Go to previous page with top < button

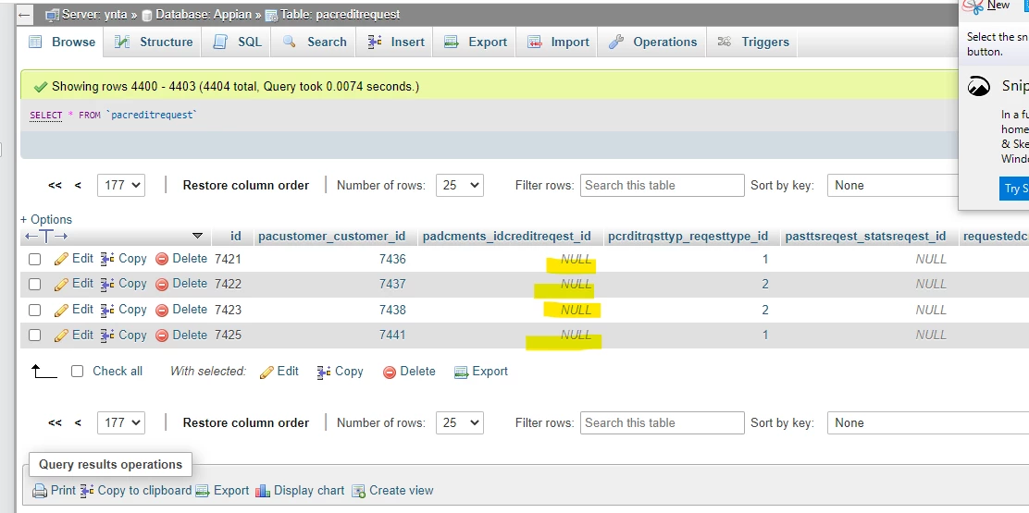tap(78, 186)
